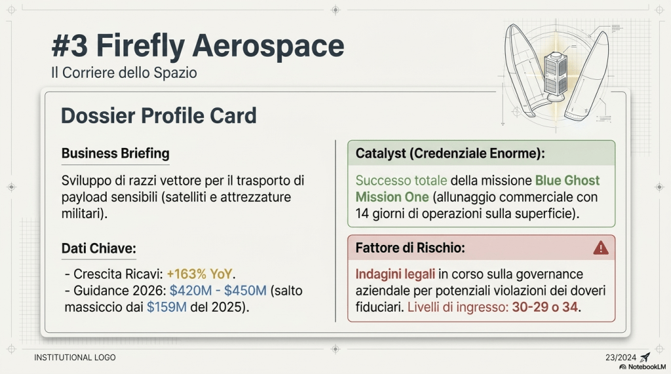This screenshot has height=374, width=671.
Task: Click the 'Dossier Profile Card' heading
Action: (x=159, y=116)
